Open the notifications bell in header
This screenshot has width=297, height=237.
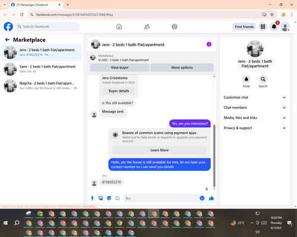(x=274, y=27)
